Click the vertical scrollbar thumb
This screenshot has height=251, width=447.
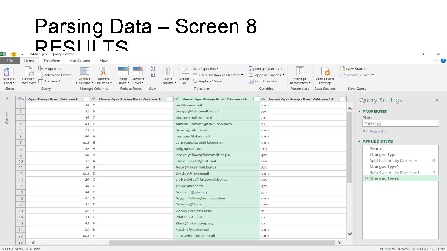[350, 147]
